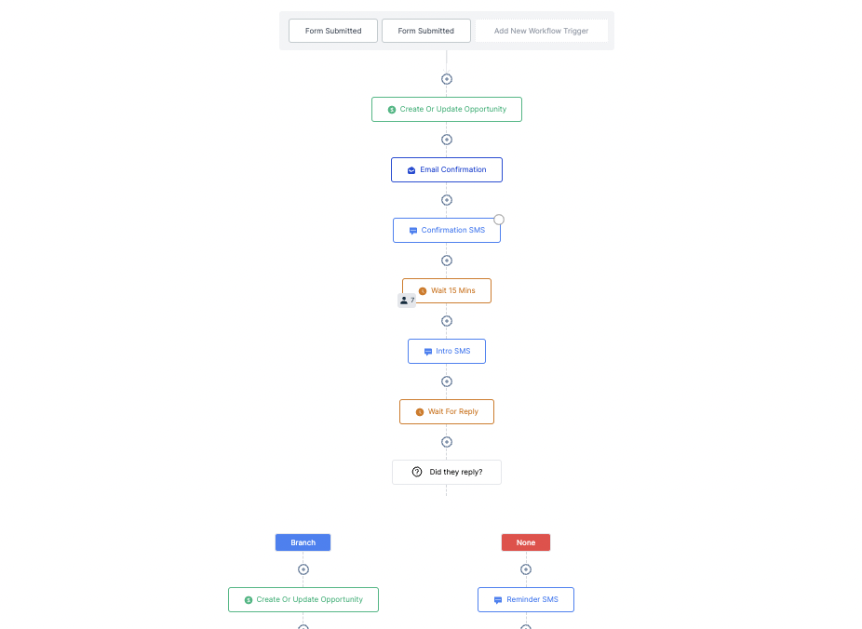Open the Reminder SMS action
This screenshot has width=862, height=629.
526,599
